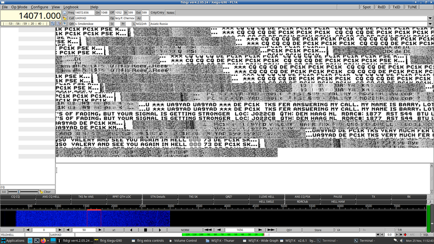This screenshot has width=434, height=244.
Task: Click the Clear button under CQ field
Action: (x=47, y=192)
